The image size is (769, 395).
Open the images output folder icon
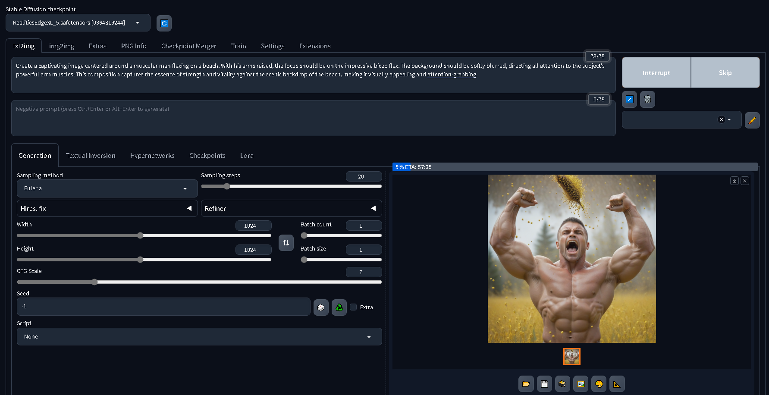[x=526, y=384]
